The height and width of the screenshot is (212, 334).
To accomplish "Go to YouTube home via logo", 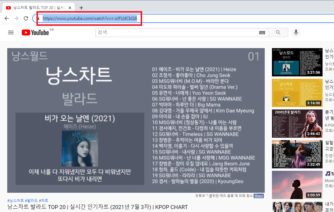I will (x=35, y=32).
